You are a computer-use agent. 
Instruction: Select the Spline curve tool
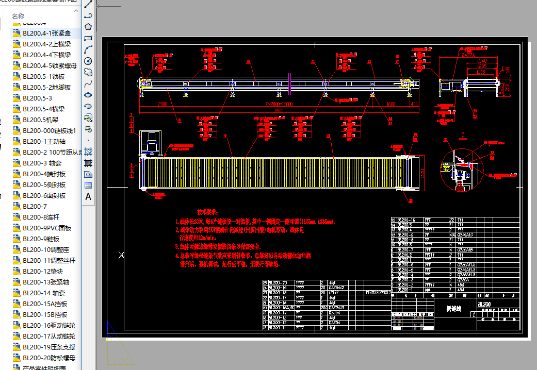(88, 83)
